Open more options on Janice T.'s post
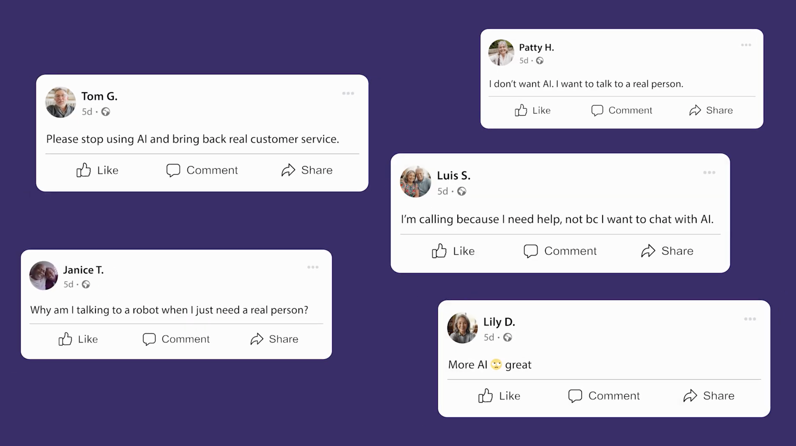 pyautogui.click(x=313, y=267)
